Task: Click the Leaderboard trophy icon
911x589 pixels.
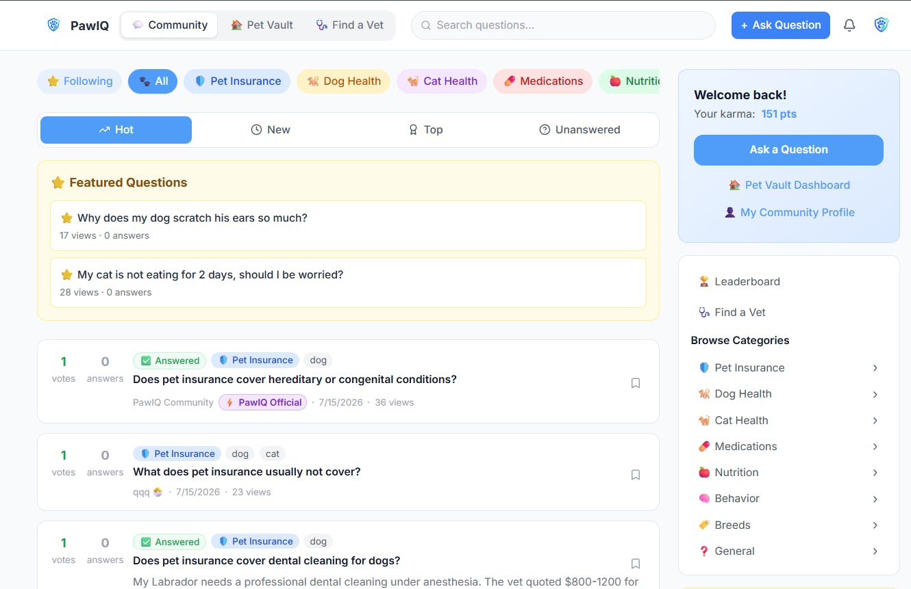Action: point(703,282)
